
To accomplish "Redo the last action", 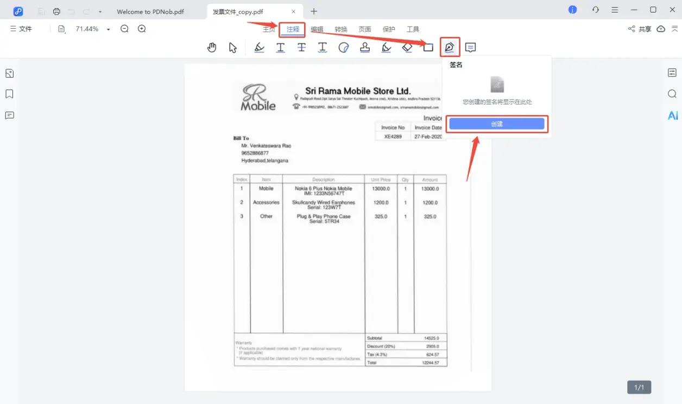I will [86, 11].
